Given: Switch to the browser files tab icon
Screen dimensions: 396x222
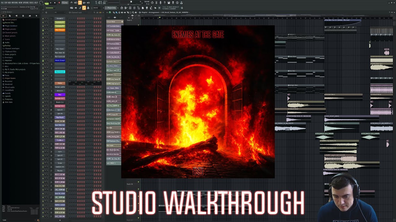Looking at the screenshot, I should click(10, 16).
